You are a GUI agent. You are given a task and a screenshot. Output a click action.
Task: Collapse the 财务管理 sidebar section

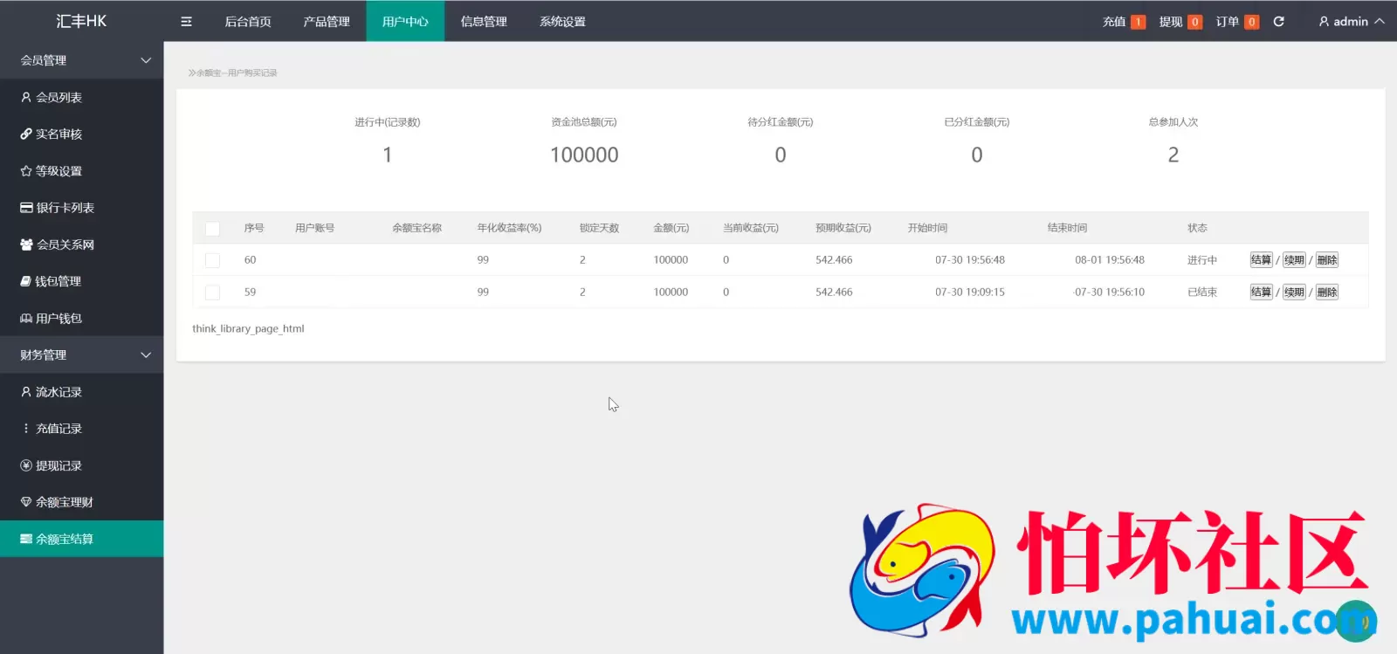pos(146,355)
